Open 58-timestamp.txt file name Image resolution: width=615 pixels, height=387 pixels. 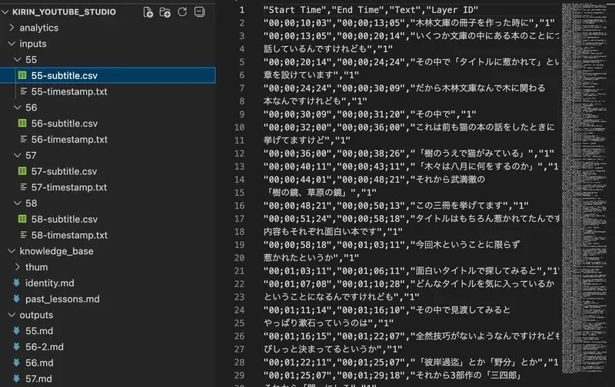point(69,235)
